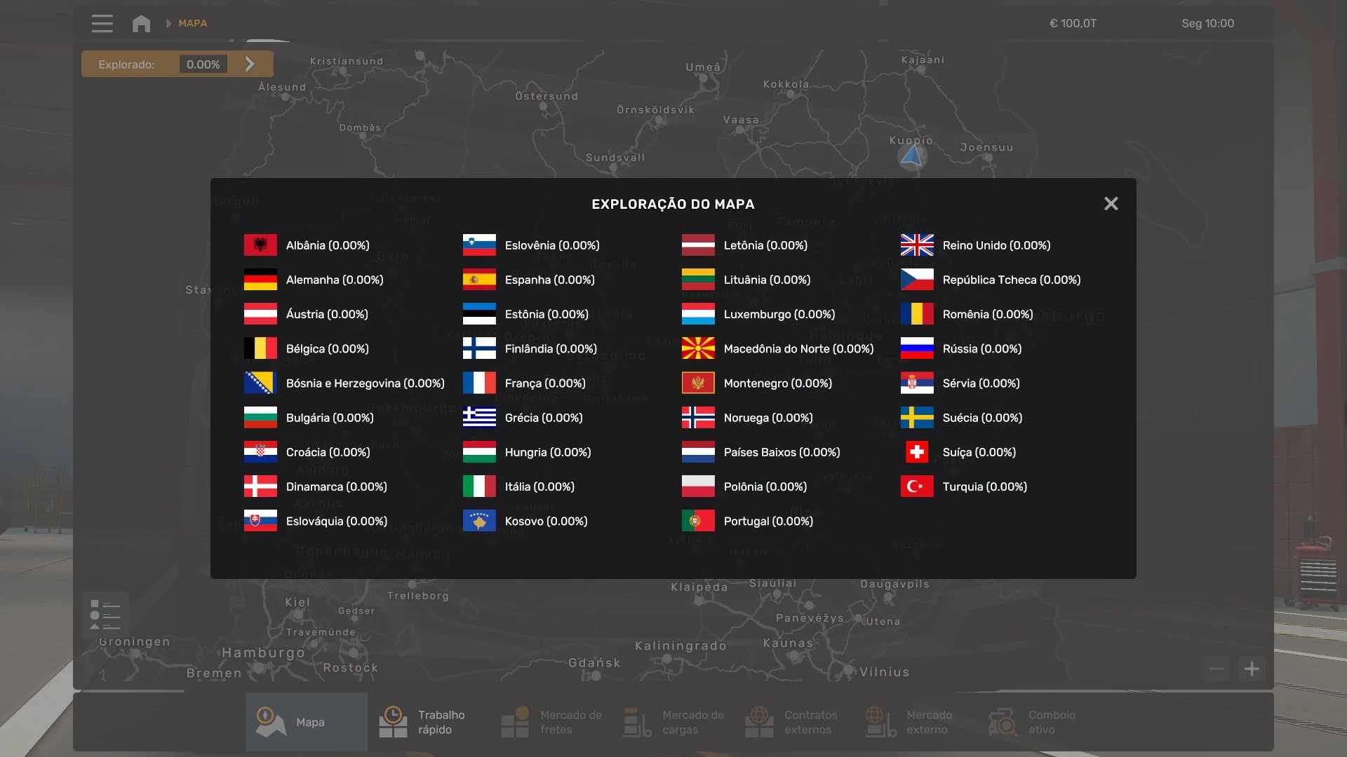Click the Reino Unido flag icon
Viewport: 1347px width, 757px height.
917,245
